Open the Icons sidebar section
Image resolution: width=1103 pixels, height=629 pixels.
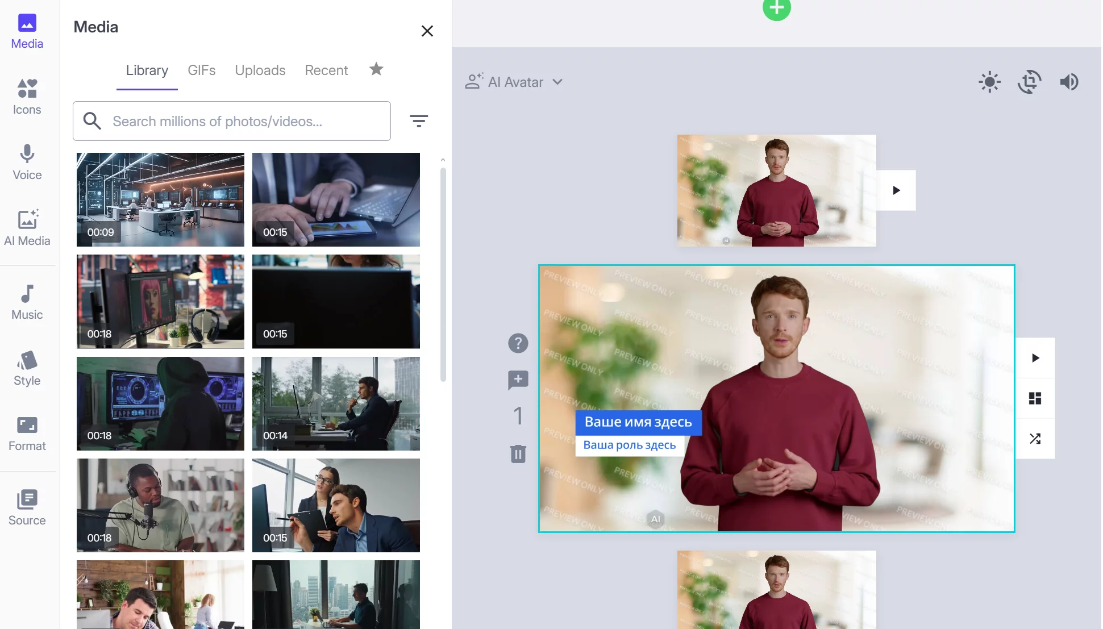pyautogui.click(x=27, y=97)
